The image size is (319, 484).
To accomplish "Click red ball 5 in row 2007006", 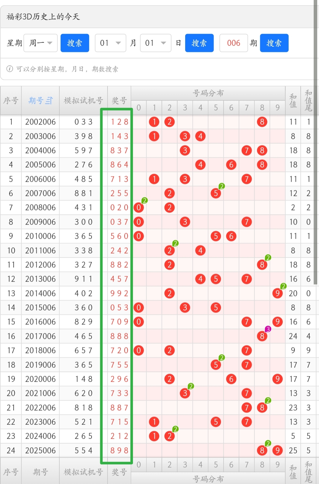I will click(216, 194).
